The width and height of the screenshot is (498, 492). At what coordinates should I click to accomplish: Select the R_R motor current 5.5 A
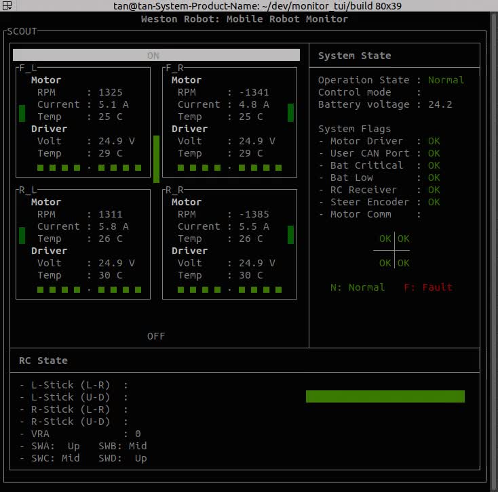(x=254, y=226)
